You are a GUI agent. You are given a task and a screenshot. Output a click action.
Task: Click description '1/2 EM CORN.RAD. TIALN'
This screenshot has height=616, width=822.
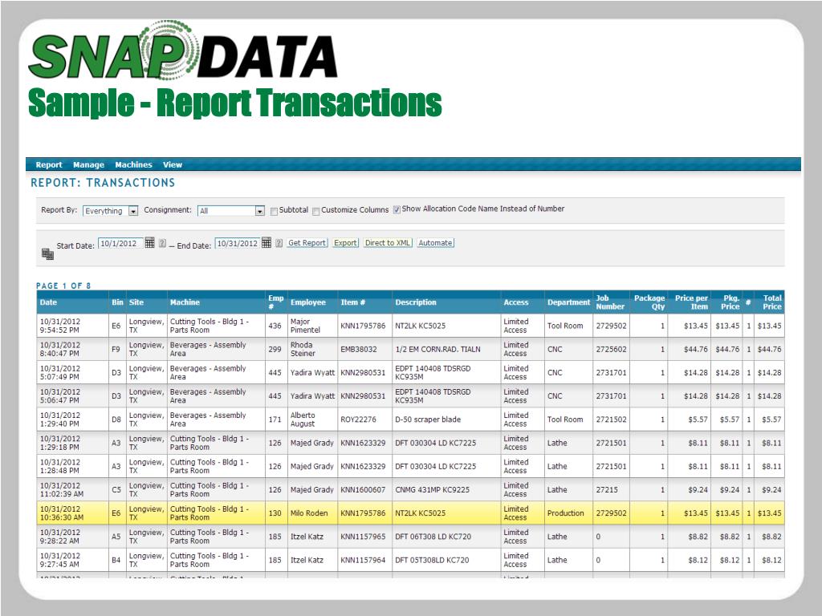tap(437, 350)
